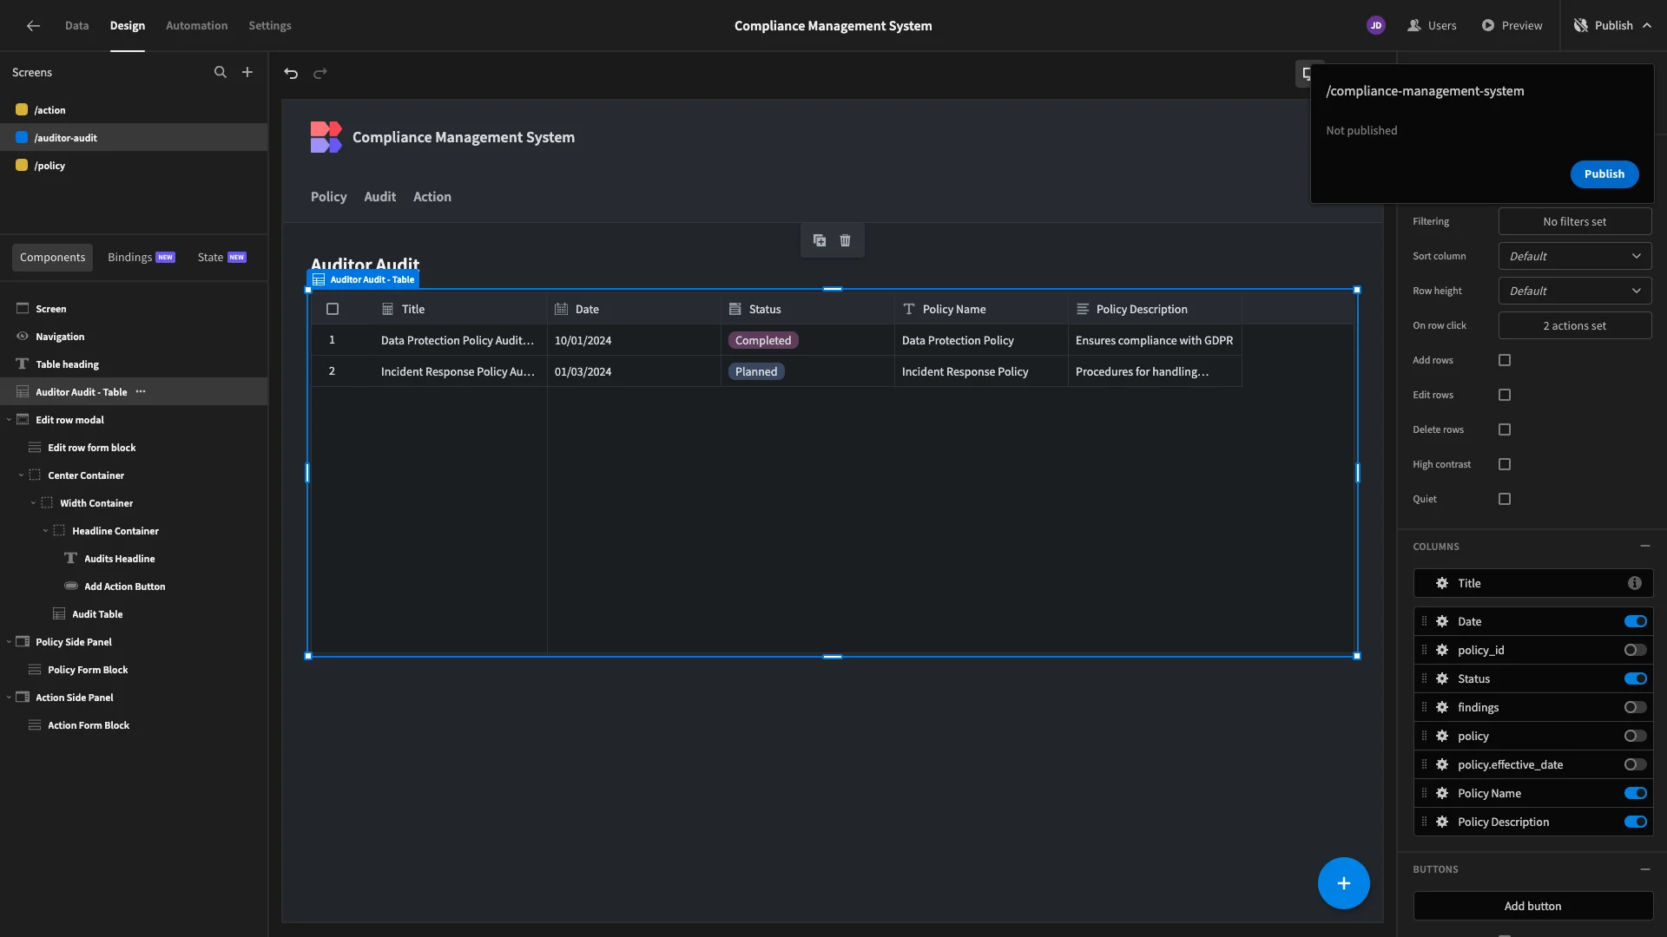
Task: Switch to the Automation tab
Action: point(197,26)
